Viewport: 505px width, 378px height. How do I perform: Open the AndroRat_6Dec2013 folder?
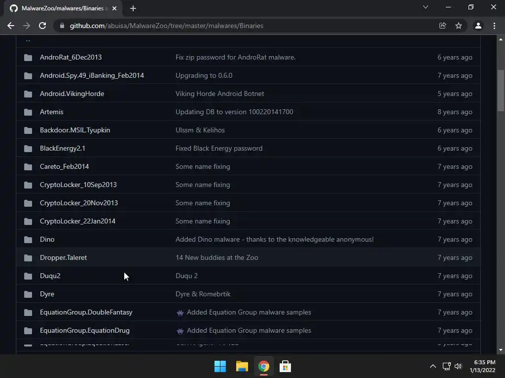pyautogui.click(x=71, y=57)
